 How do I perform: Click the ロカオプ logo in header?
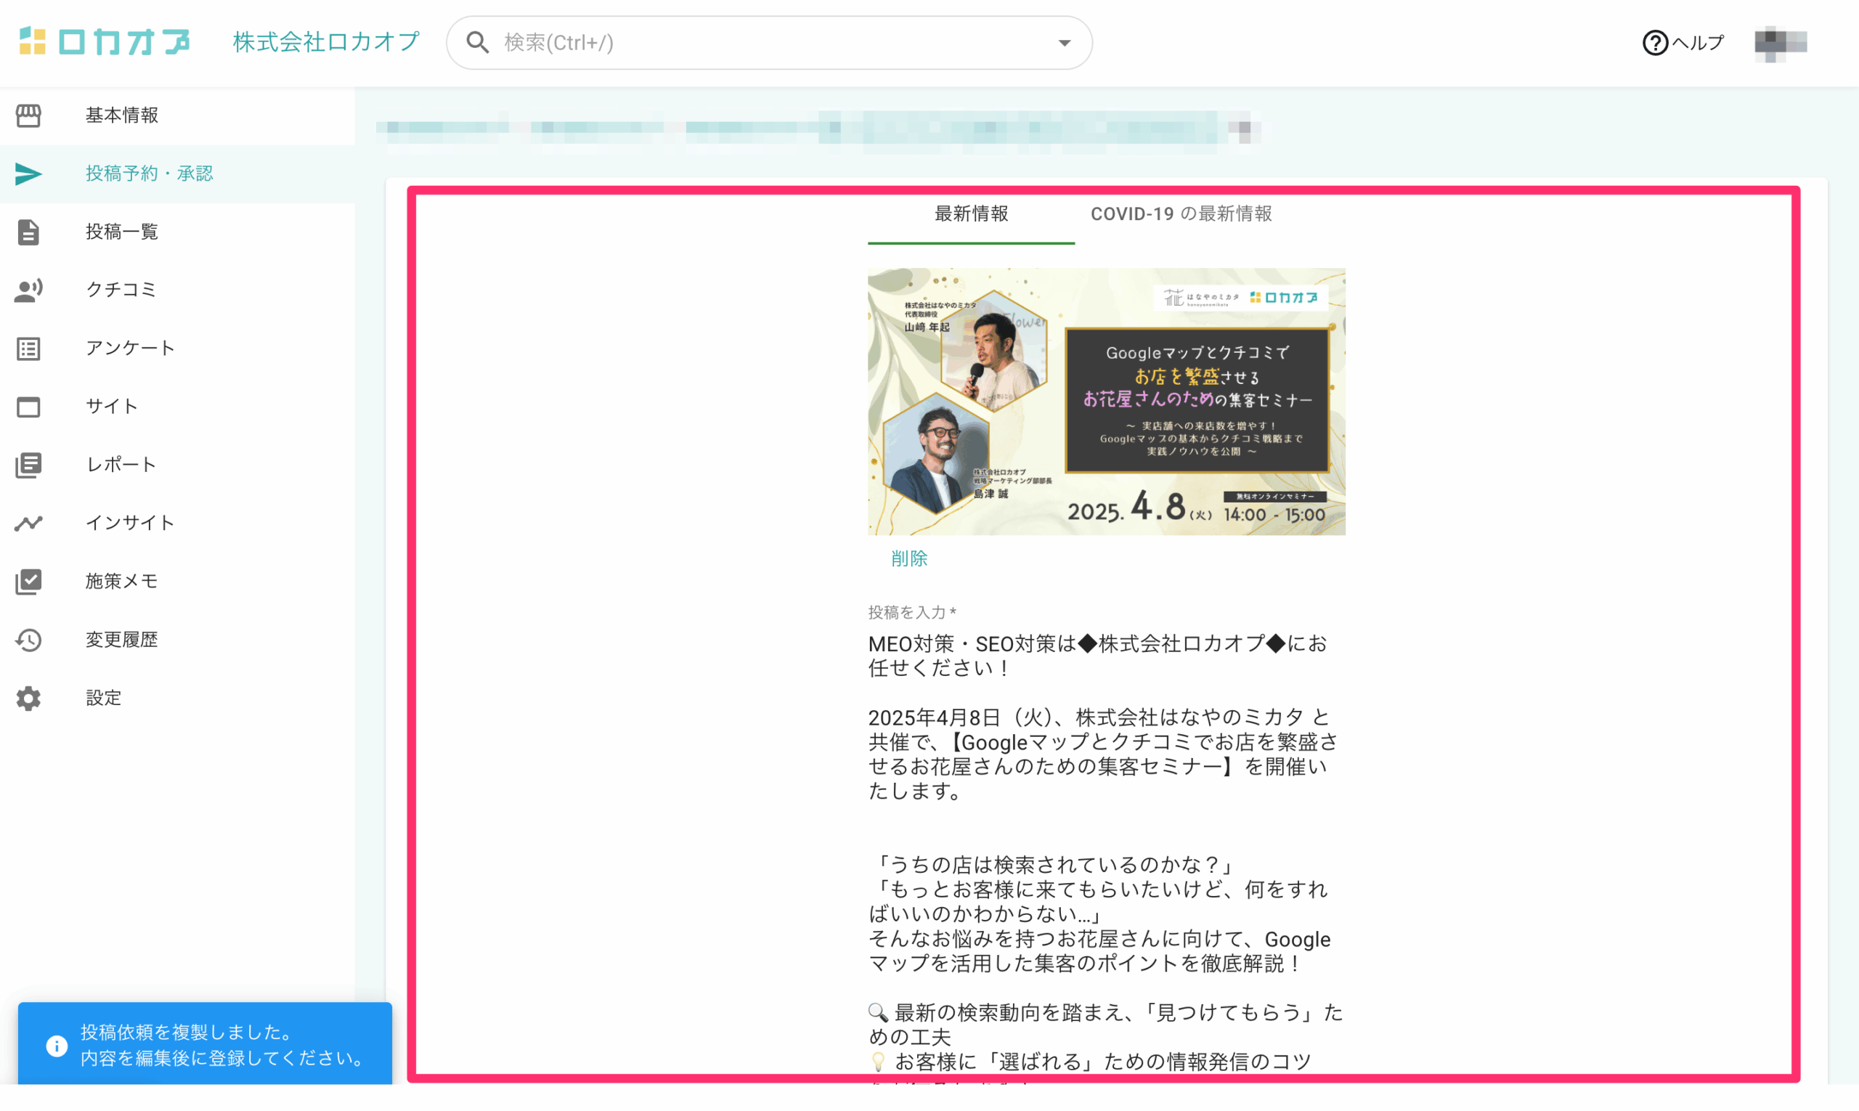pyautogui.click(x=104, y=42)
